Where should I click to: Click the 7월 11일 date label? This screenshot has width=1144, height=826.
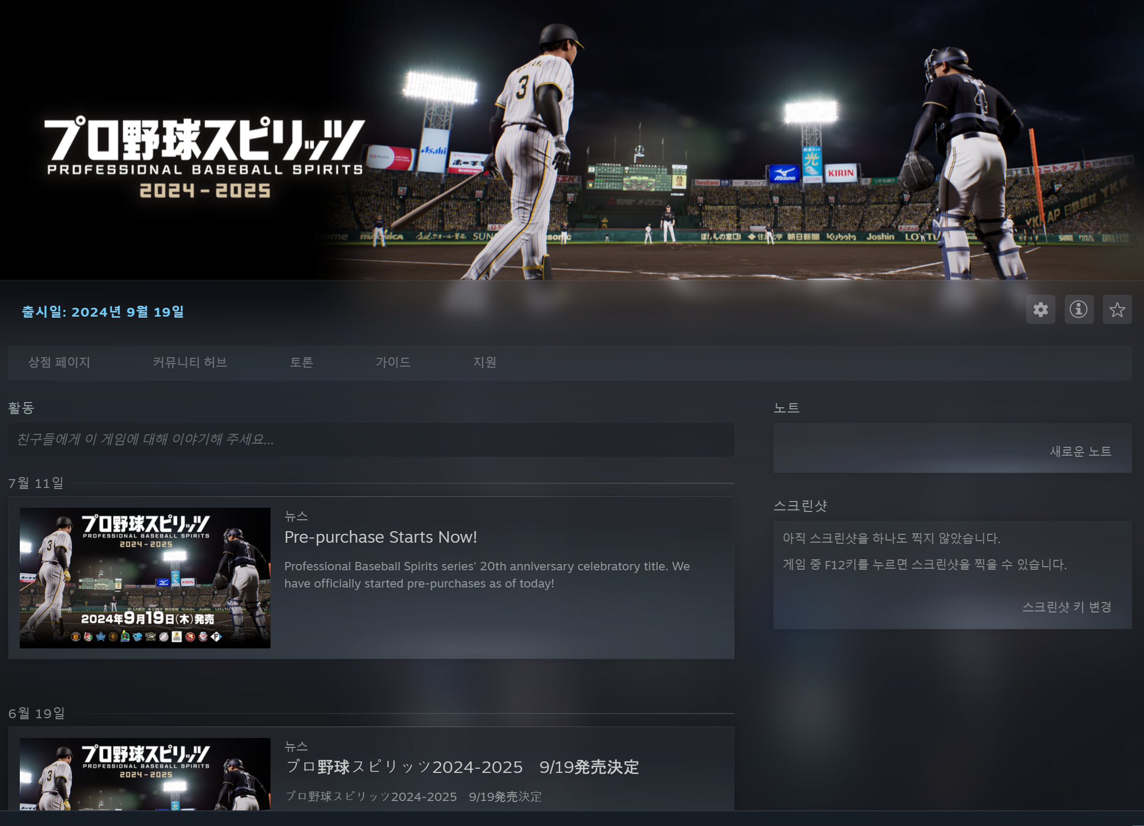[36, 483]
